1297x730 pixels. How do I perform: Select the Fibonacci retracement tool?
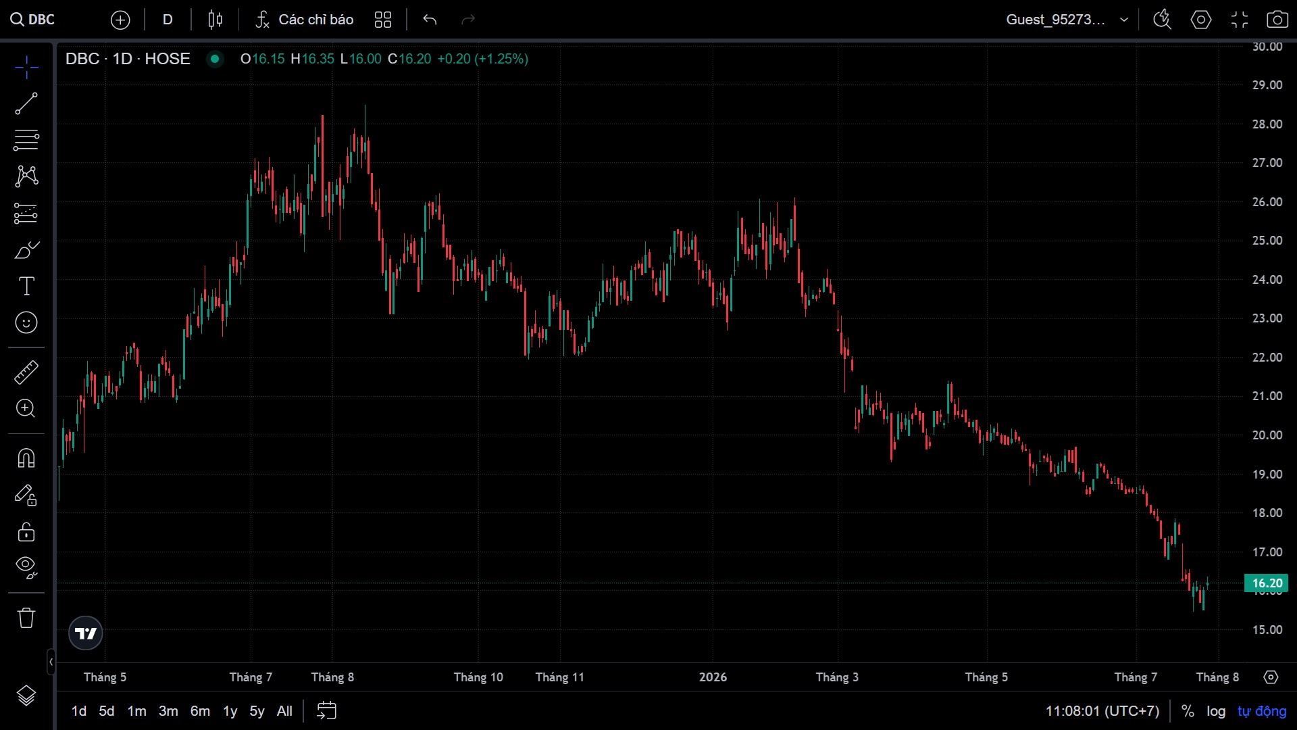pos(26,140)
